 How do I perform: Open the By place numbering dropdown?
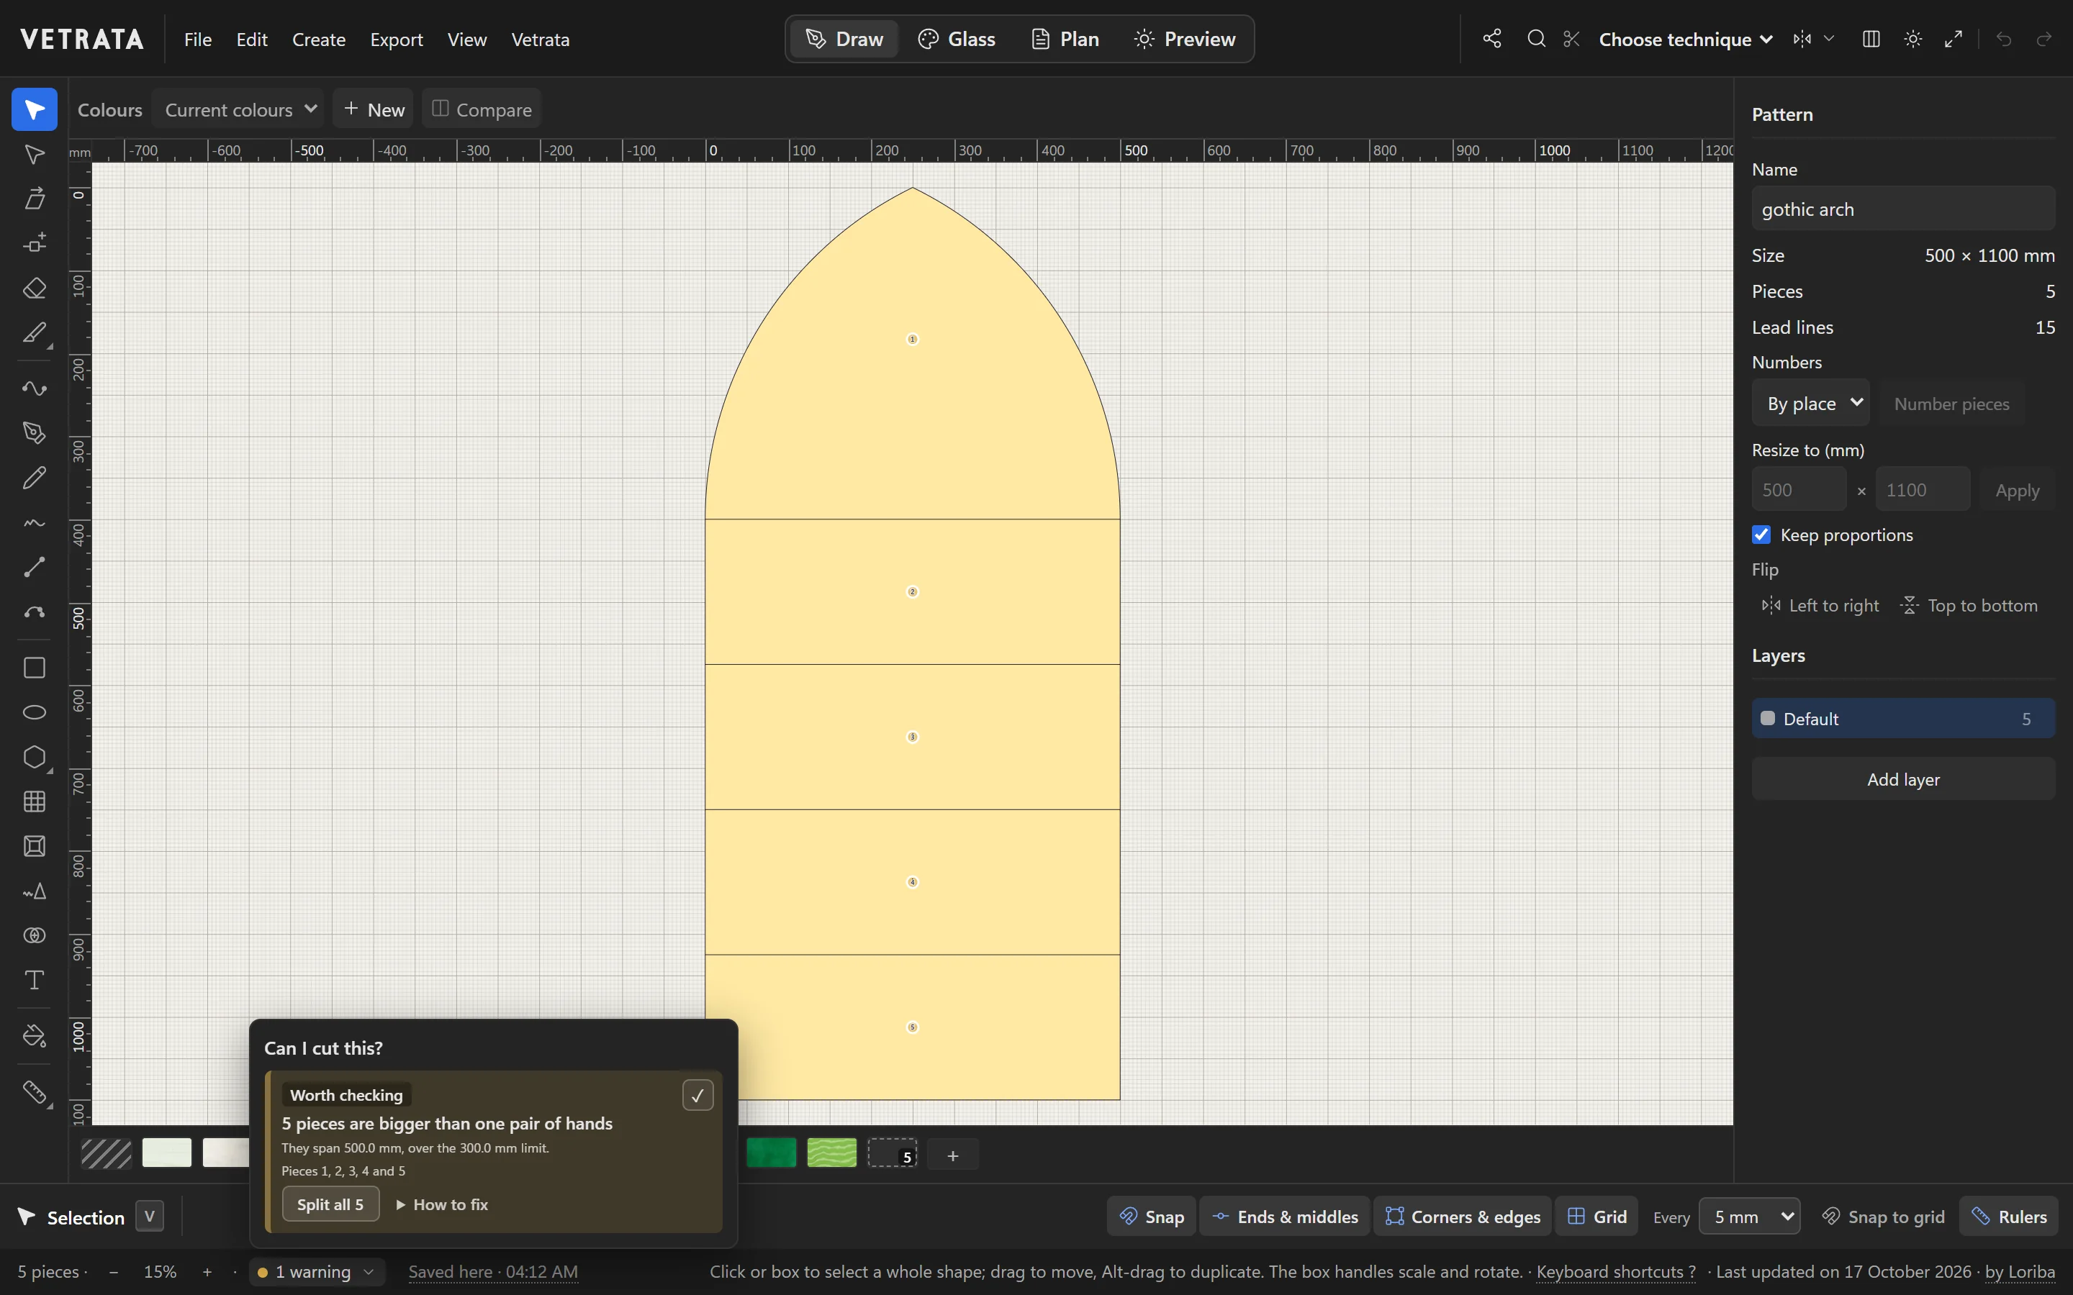point(1811,403)
